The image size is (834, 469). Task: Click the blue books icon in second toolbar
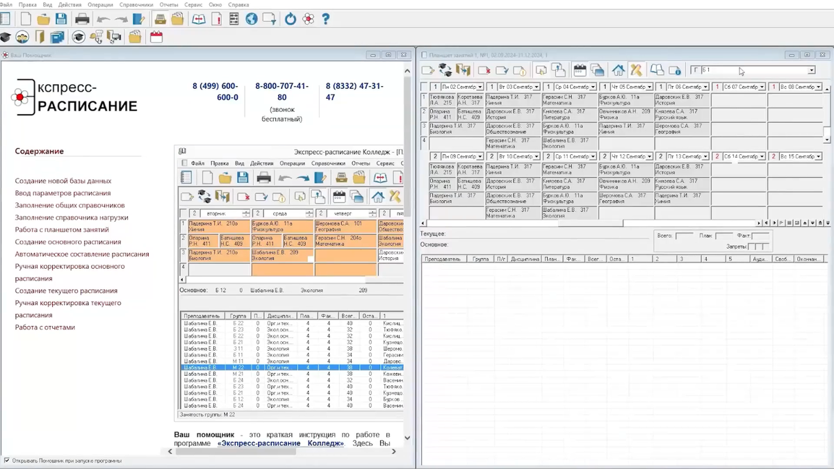point(57,37)
